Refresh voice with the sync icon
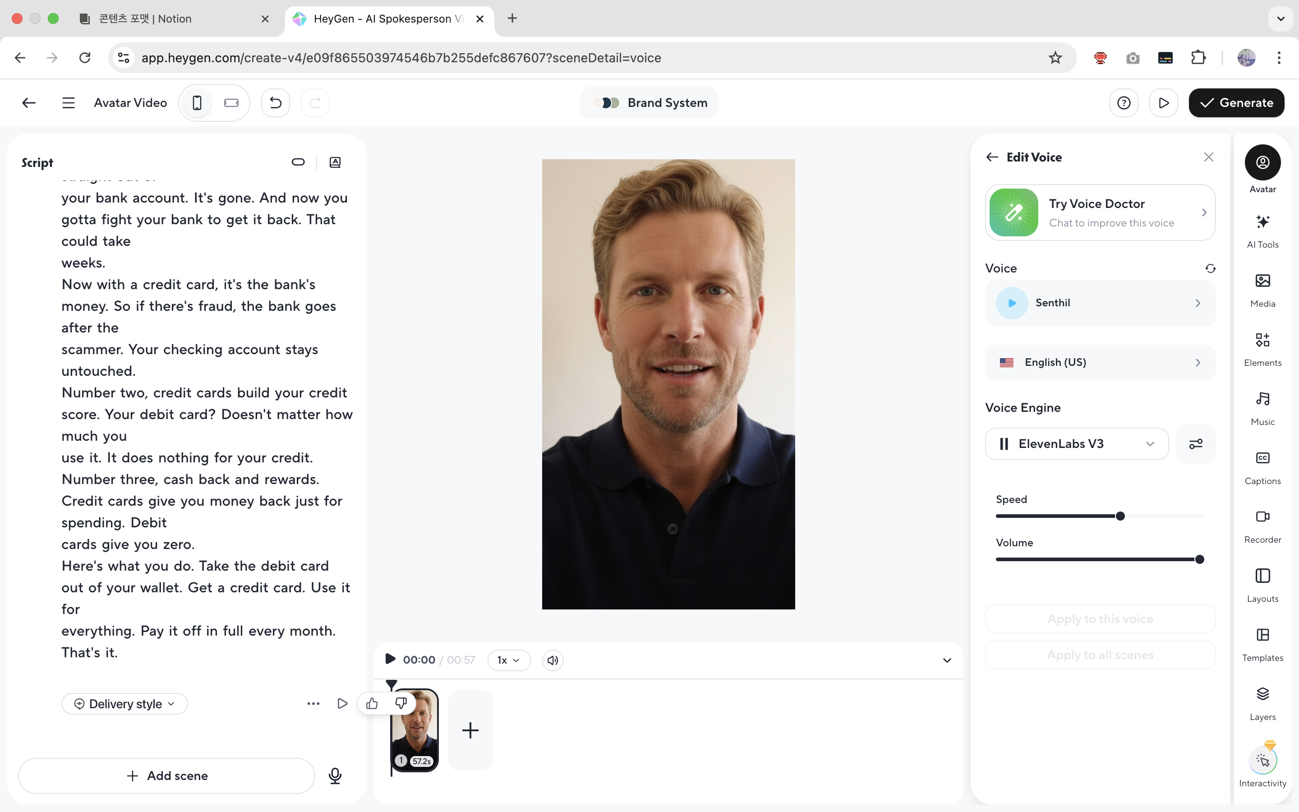This screenshot has height=812, width=1299. (x=1210, y=268)
